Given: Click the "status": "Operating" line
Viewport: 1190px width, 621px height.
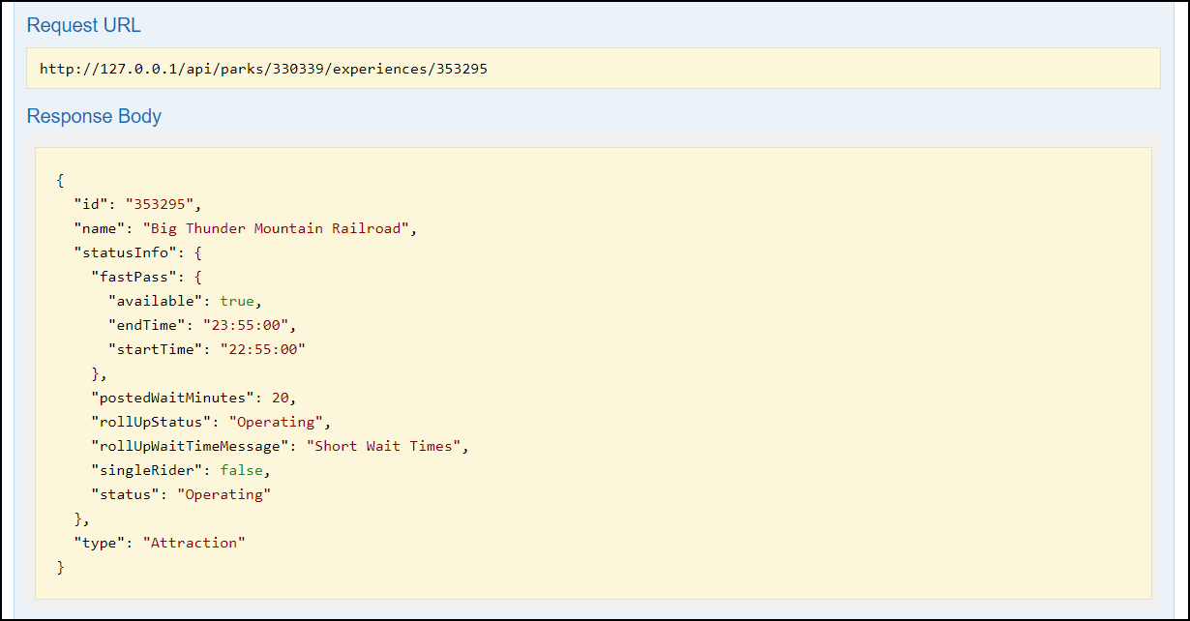Looking at the screenshot, I should point(181,494).
